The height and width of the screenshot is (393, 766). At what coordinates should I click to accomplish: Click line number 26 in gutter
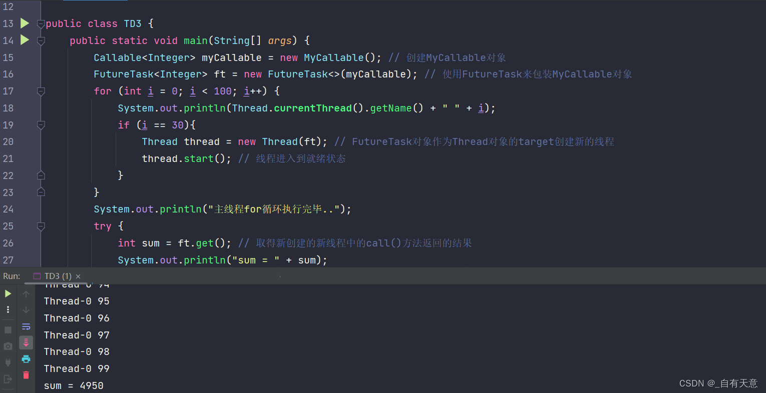coord(9,243)
